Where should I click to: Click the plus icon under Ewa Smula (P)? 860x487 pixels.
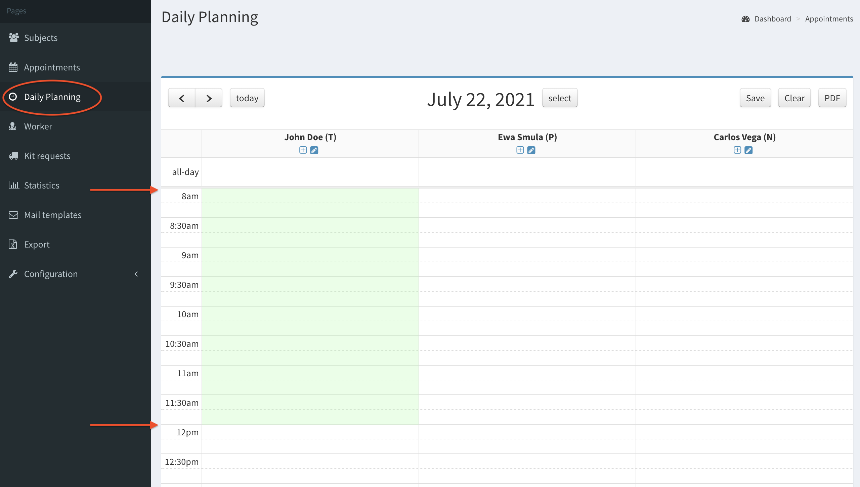[520, 150]
